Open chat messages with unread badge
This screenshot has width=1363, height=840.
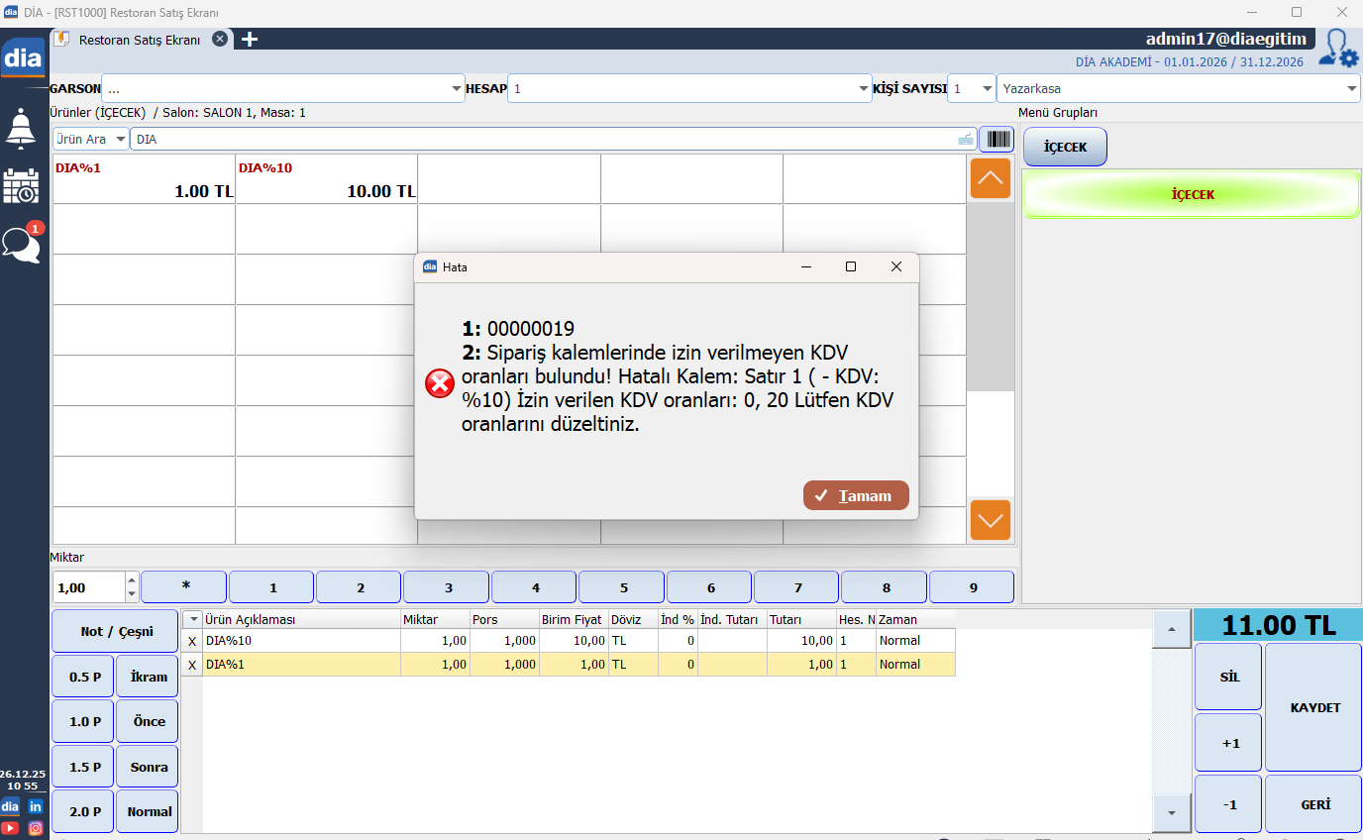pos(22,243)
